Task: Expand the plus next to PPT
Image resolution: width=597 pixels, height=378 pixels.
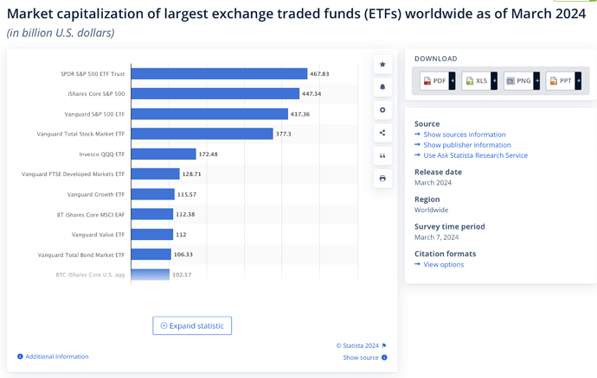Action: tap(578, 80)
